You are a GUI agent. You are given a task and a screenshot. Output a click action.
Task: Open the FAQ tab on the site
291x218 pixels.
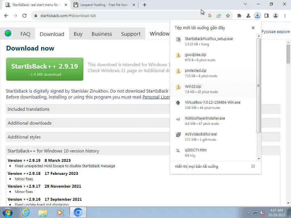point(25,34)
